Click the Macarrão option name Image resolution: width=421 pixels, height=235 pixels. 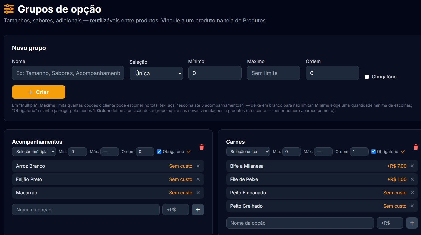[27, 193]
